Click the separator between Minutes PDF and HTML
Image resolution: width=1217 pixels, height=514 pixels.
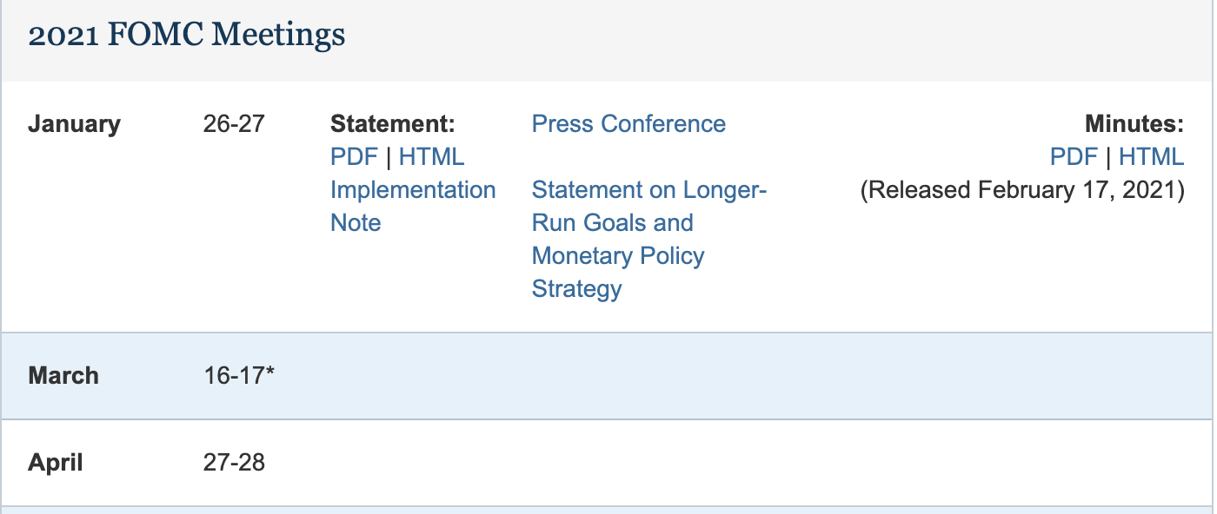(x=1108, y=157)
